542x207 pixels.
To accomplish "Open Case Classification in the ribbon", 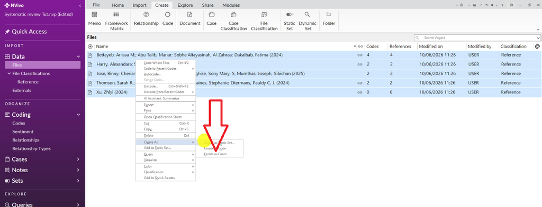I will [233, 21].
